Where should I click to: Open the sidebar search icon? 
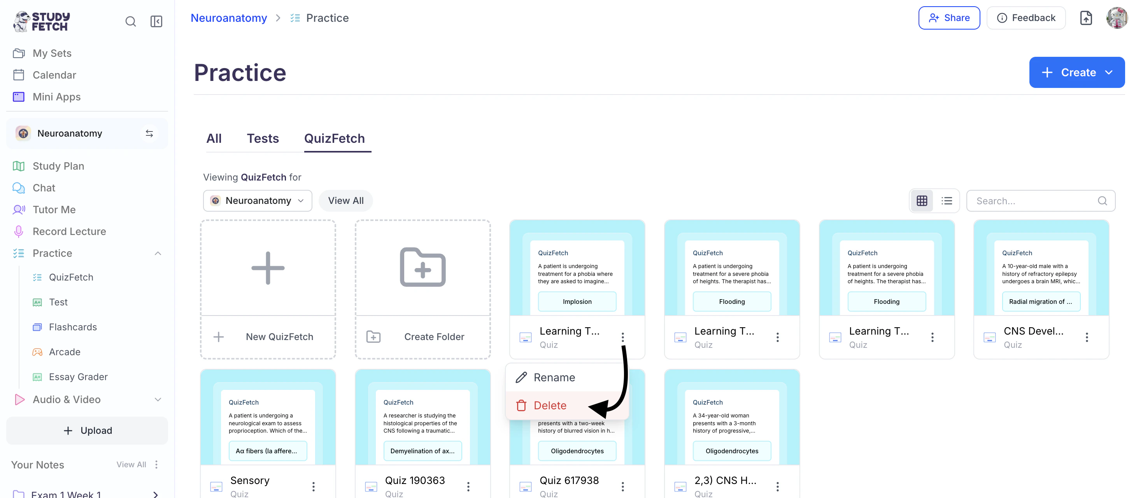point(130,21)
